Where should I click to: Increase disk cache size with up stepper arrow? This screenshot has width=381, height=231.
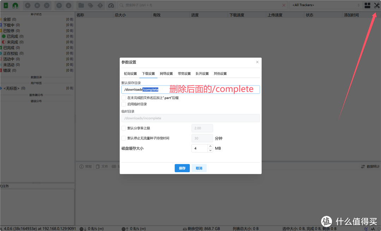210,146
